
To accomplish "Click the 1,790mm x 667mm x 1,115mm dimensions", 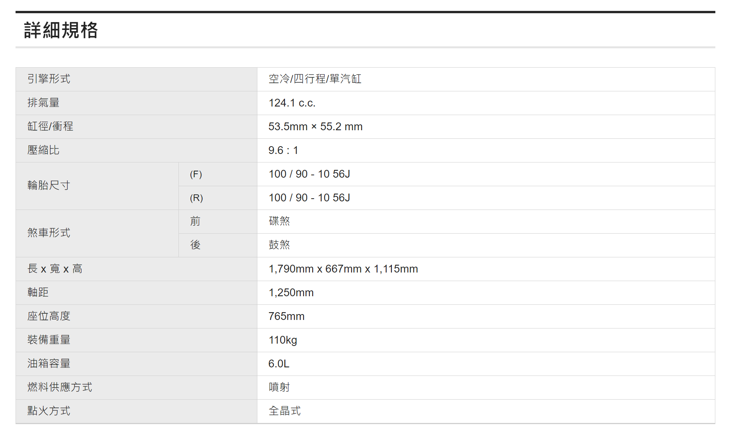I will 343,269.
